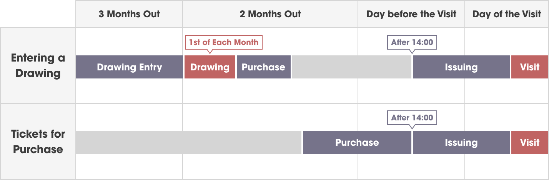The width and height of the screenshot is (549, 180).
Task: Click the Purchase bar in the tickets row
Action: tap(357, 143)
